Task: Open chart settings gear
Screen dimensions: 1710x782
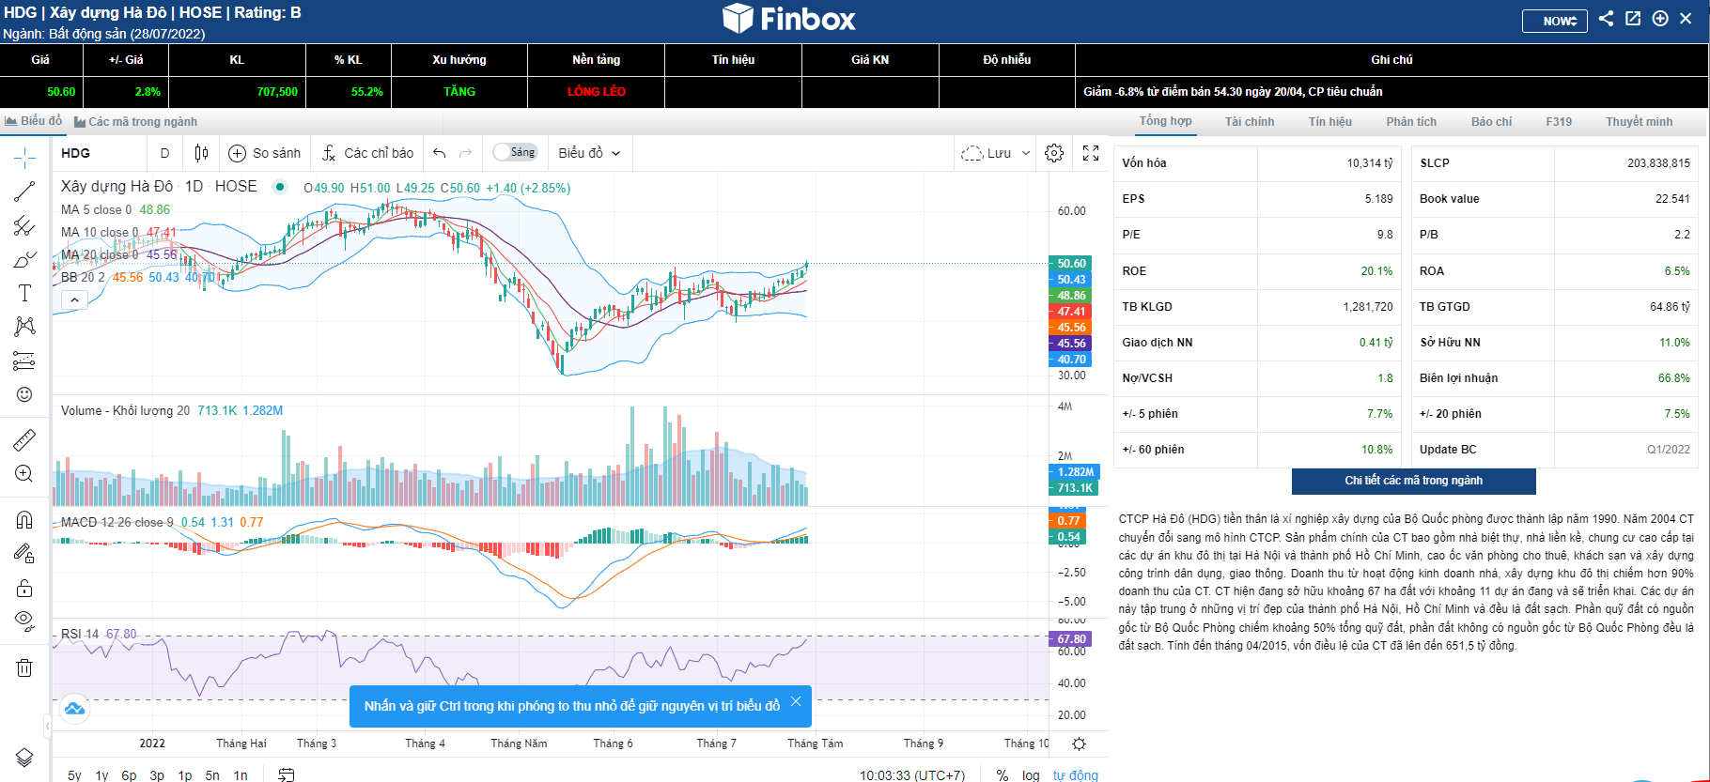Action: (x=1054, y=153)
